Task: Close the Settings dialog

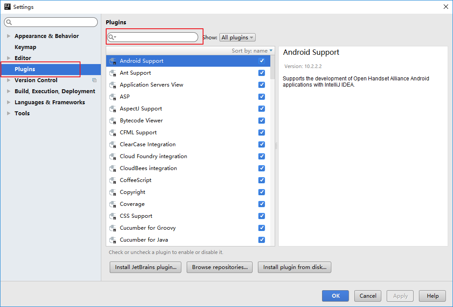Action: (x=446, y=7)
